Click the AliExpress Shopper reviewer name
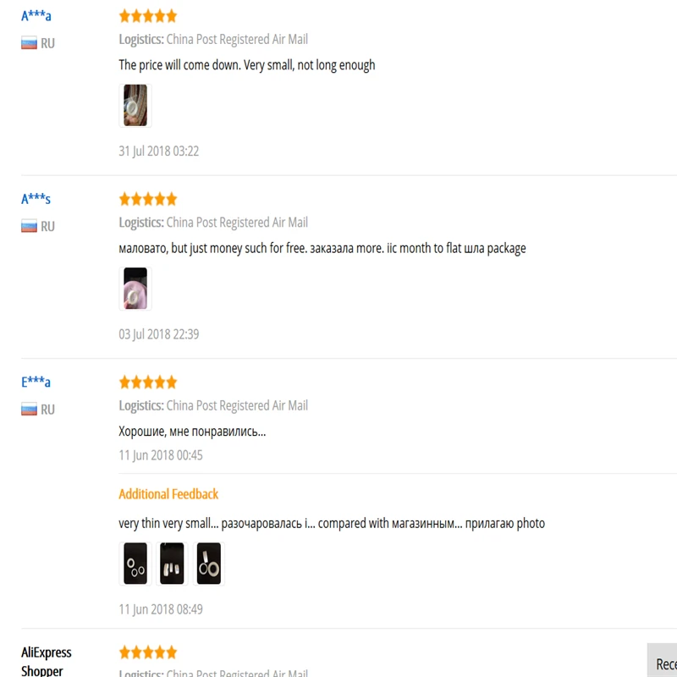The image size is (677, 677). (x=47, y=661)
